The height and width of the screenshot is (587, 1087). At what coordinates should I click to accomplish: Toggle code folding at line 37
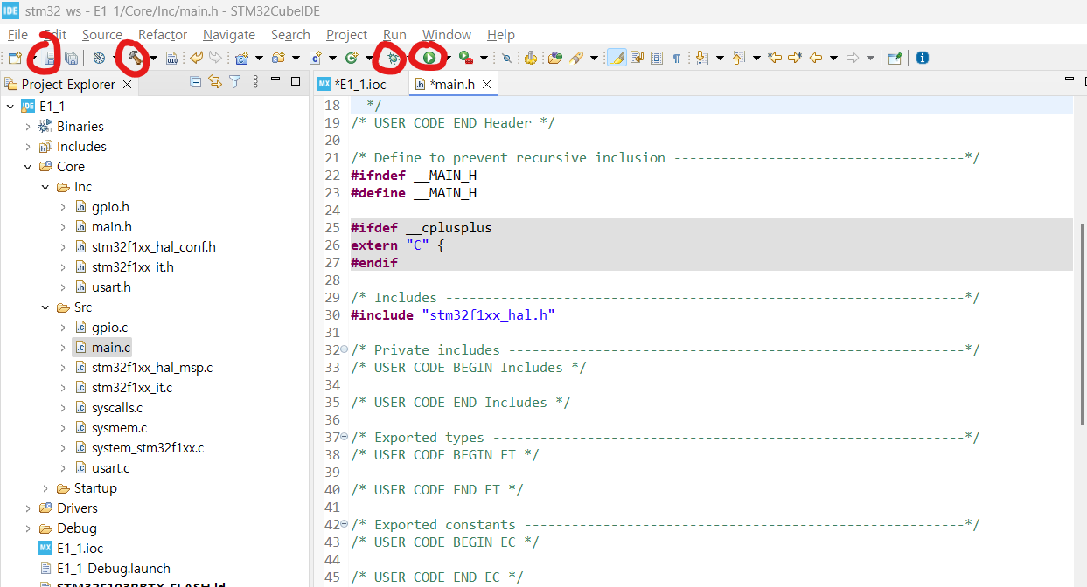[x=344, y=437]
